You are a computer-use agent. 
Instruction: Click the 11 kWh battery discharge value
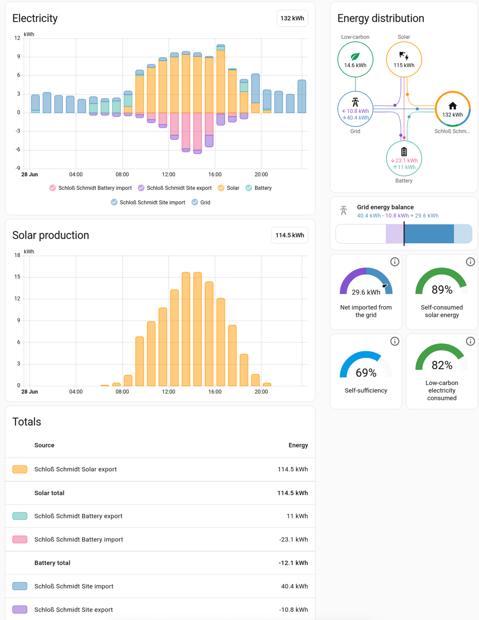(404, 167)
